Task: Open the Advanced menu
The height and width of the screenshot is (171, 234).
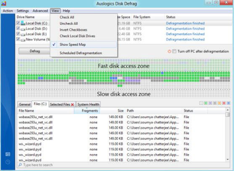Action: point(40,11)
